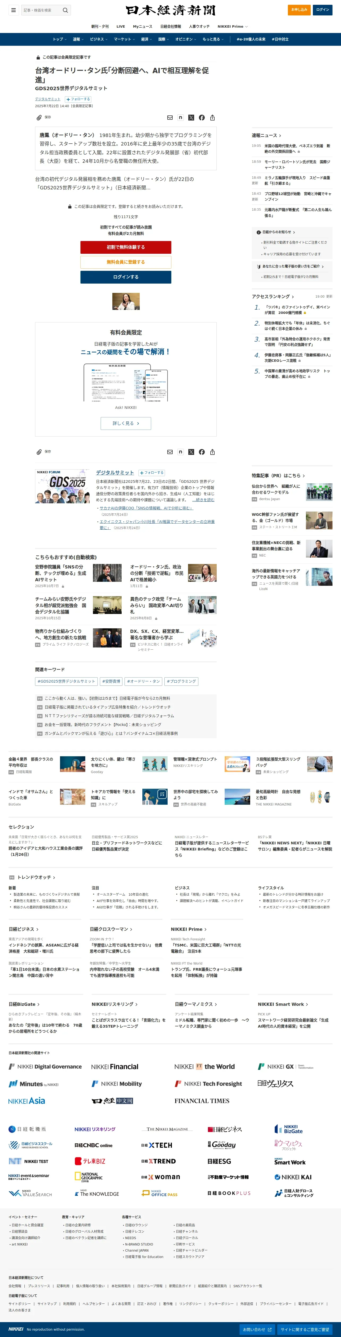
Task: Open NATIONAL GEOGRAPHIC logo link
Action: click(89, 1177)
